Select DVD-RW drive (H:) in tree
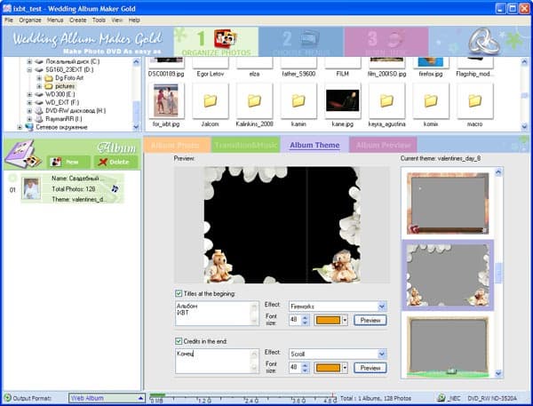This screenshot has height=406, width=533. (x=71, y=110)
